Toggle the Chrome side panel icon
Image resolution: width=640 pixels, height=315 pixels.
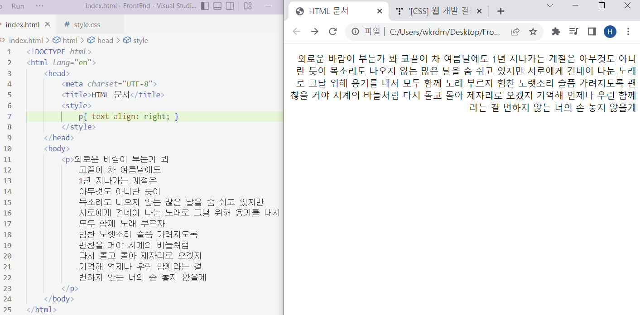pos(592,31)
